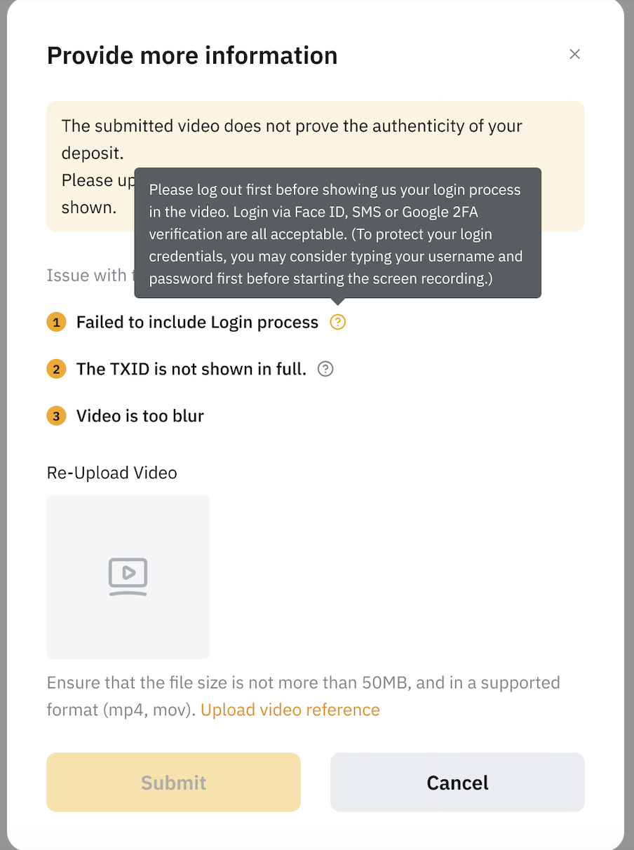Select the Video is too blur text
This screenshot has width=634, height=850.
[x=140, y=416]
